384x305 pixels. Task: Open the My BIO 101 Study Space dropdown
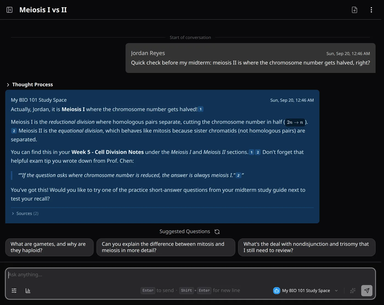tap(306, 290)
